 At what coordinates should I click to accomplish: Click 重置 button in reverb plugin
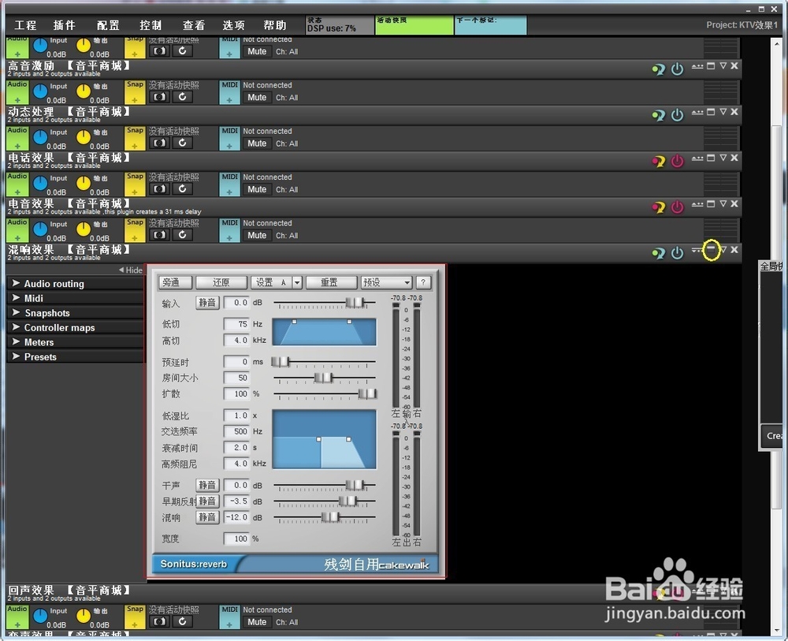[329, 282]
